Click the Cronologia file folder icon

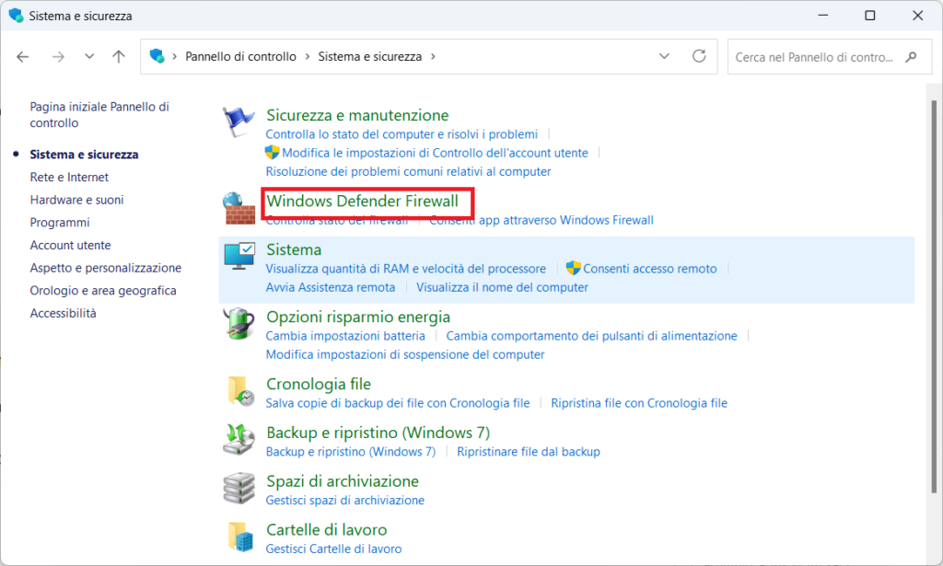[239, 391]
